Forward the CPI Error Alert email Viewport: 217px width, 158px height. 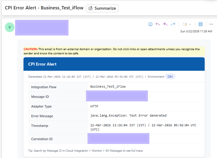pos(173,24)
